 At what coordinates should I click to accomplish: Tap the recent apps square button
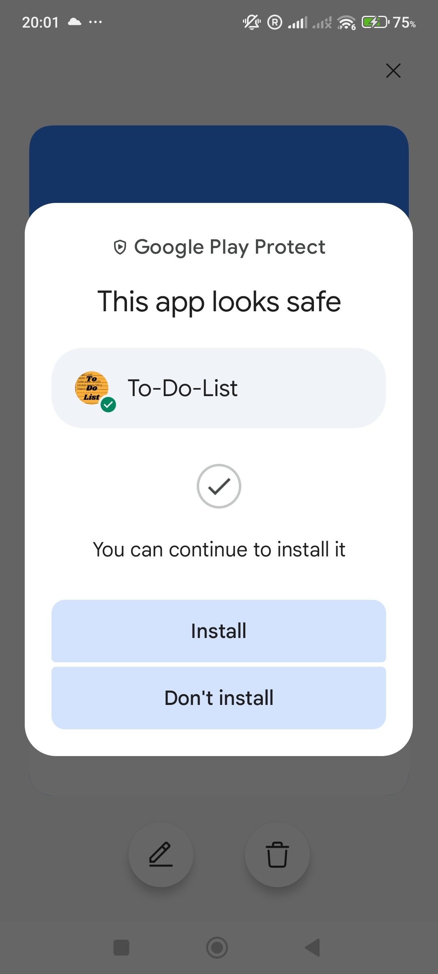click(x=121, y=948)
